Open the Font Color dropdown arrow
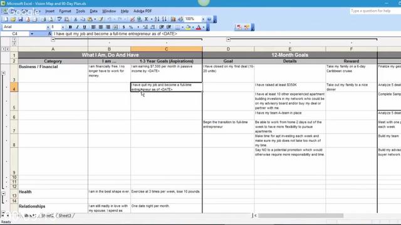Screen dimensions: 401x225 (204, 27)
